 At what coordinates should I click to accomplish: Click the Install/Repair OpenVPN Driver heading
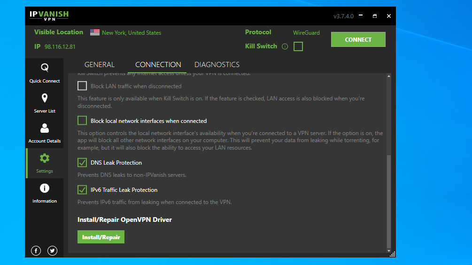tap(124, 220)
